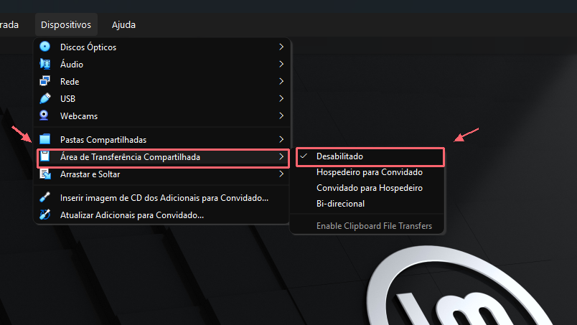Choose Inserir imagem de CD dos Adicionais

(x=164, y=197)
